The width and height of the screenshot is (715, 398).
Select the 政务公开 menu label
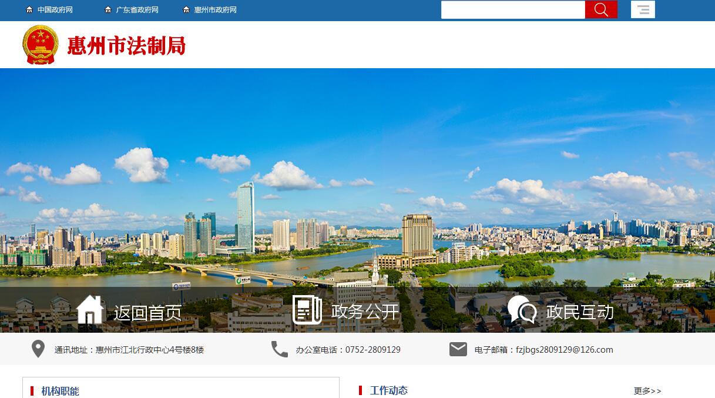point(365,312)
